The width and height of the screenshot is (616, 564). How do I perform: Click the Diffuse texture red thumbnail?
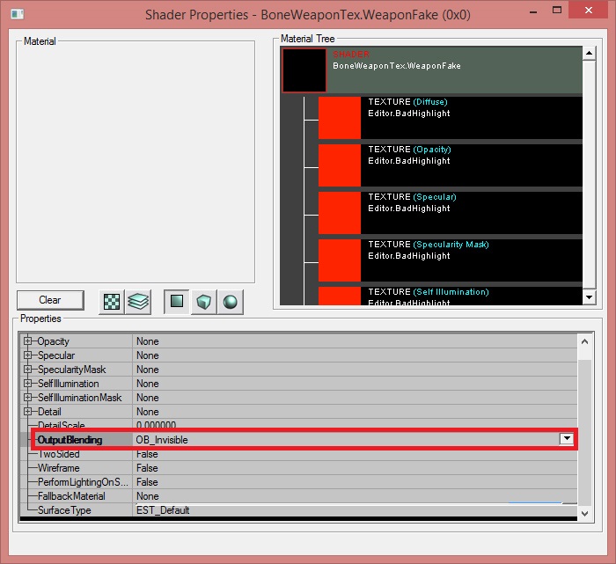click(340, 117)
